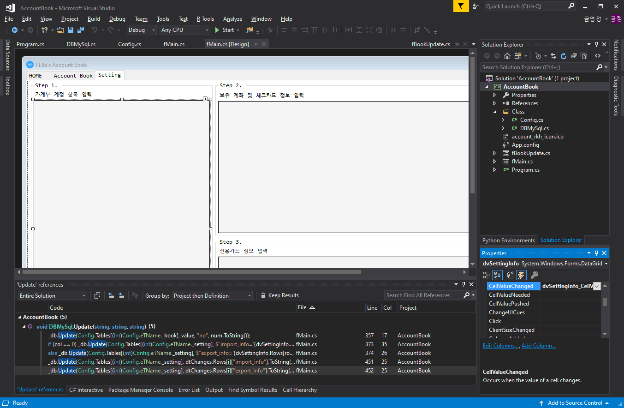Viewport: 624px width, 408px height.
Task: Switch to the Error List tab
Action: click(x=189, y=390)
